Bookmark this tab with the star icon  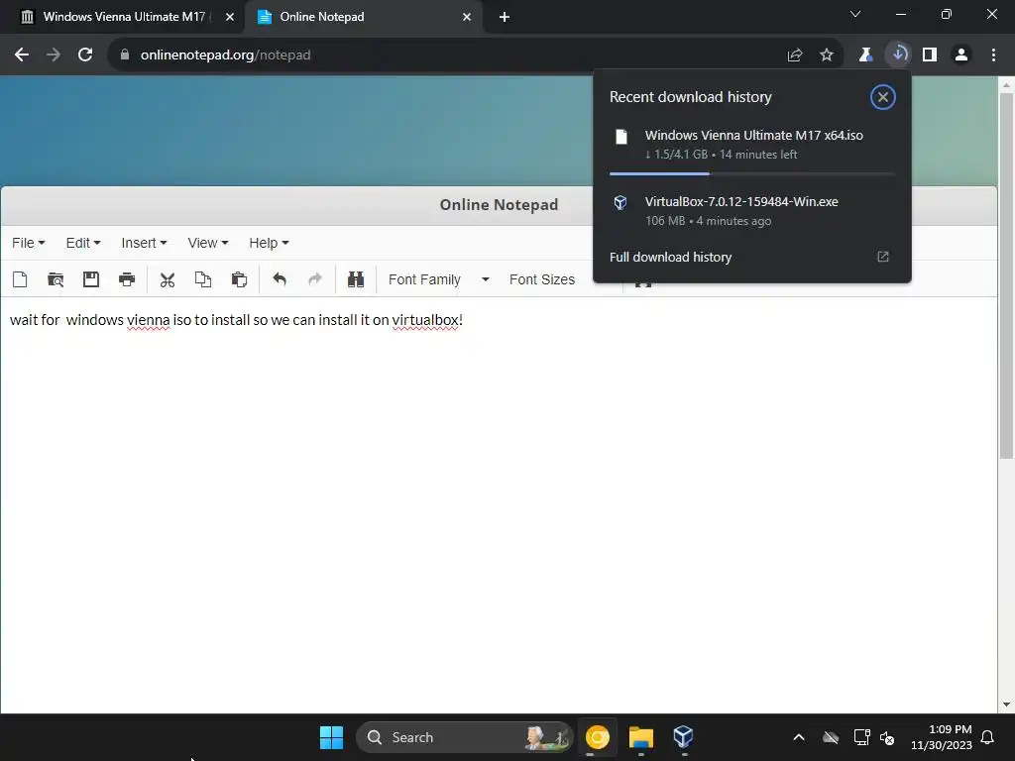(827, 55)
